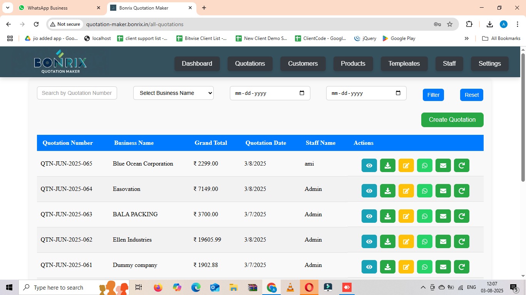Edit the Dummy company quotation

tap(406, 267)
